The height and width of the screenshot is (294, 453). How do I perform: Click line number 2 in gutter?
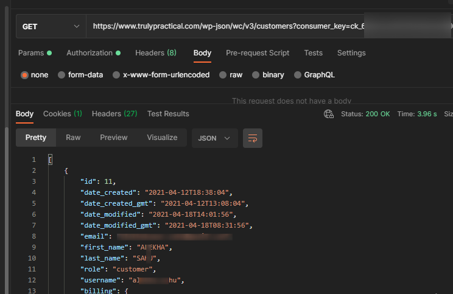(34, 170)
